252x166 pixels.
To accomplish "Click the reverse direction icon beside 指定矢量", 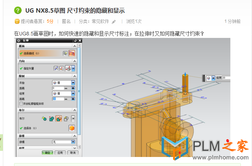I will (x=56, y=69).
